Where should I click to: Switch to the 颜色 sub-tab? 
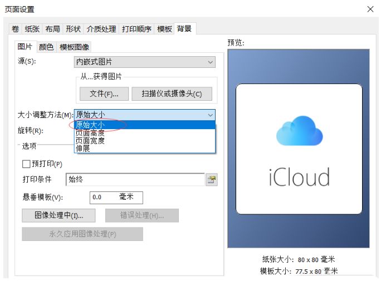coord(46,47)
